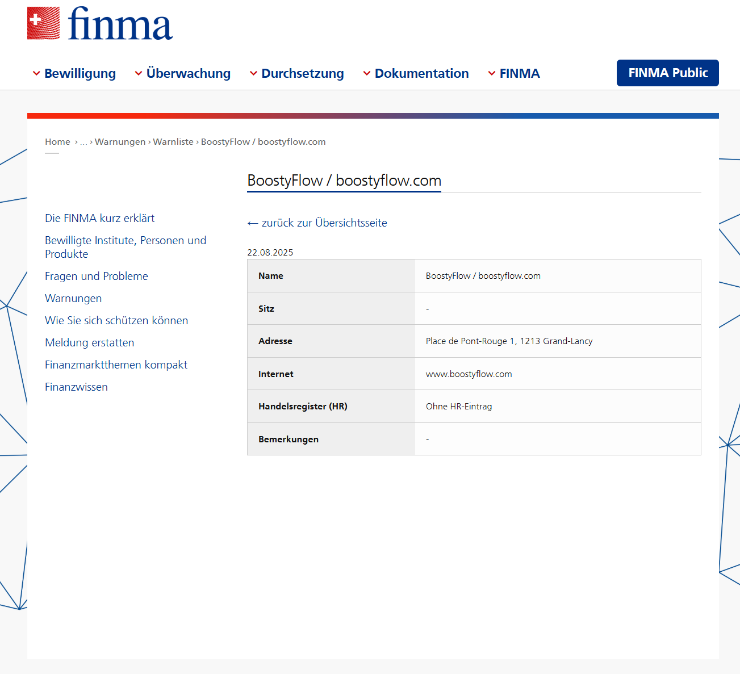This screenshot has width=740, height=674.
Task: Go to Home in breadcrumb
Action: [58, 142]
